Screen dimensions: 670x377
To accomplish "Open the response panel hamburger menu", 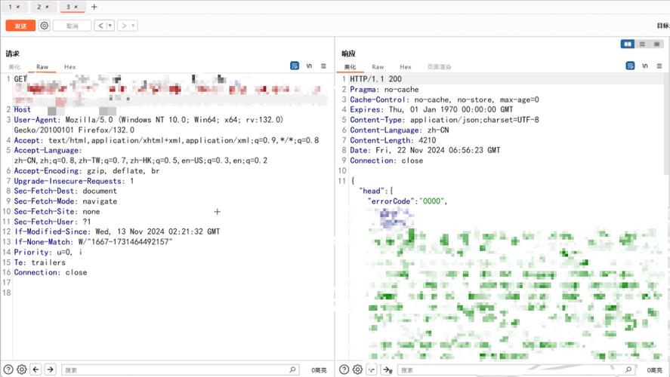I will coord(659,66).
